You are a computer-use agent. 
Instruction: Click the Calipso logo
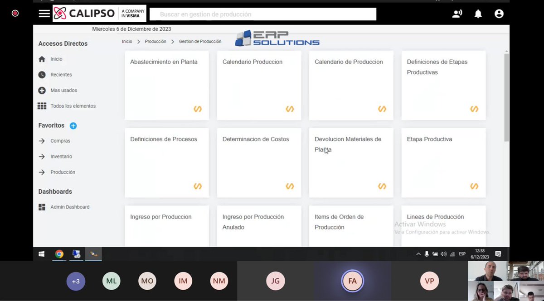point(99,14)
